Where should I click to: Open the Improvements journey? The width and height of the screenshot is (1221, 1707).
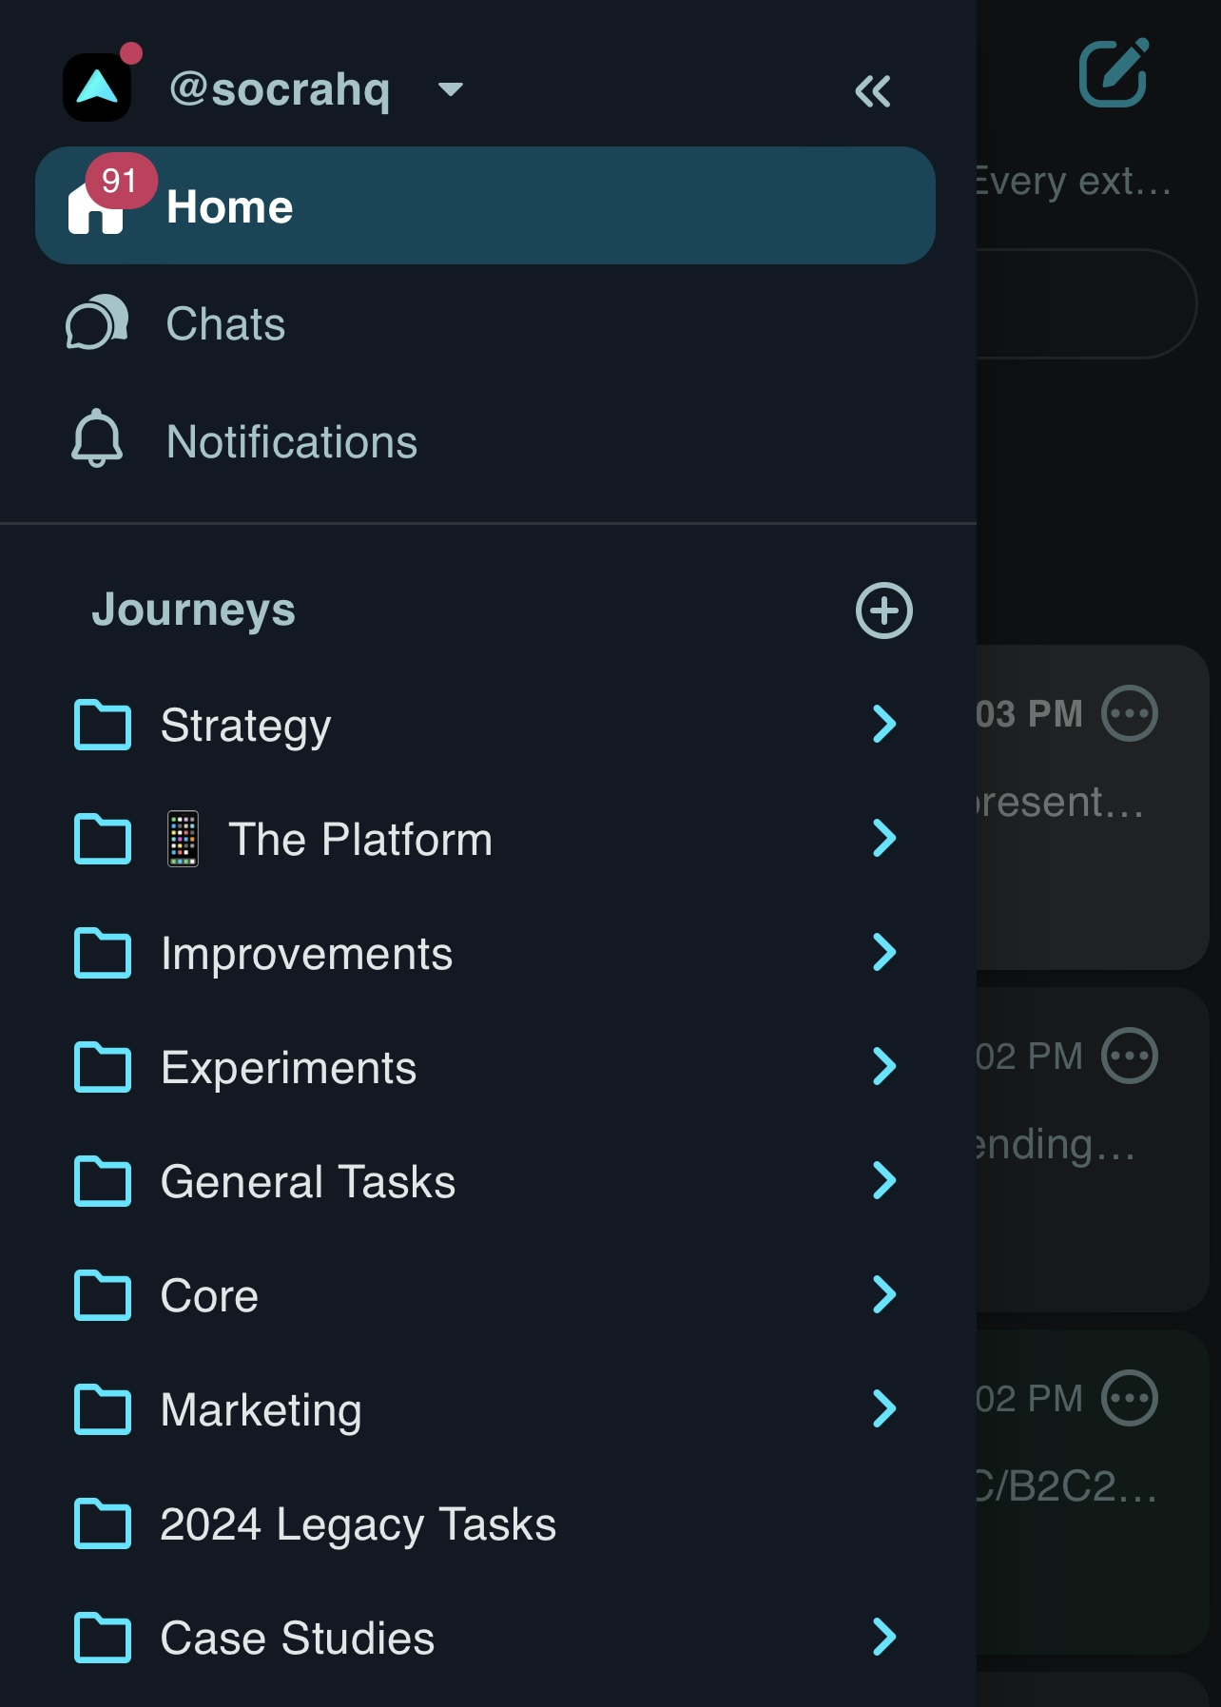(306, 953)
